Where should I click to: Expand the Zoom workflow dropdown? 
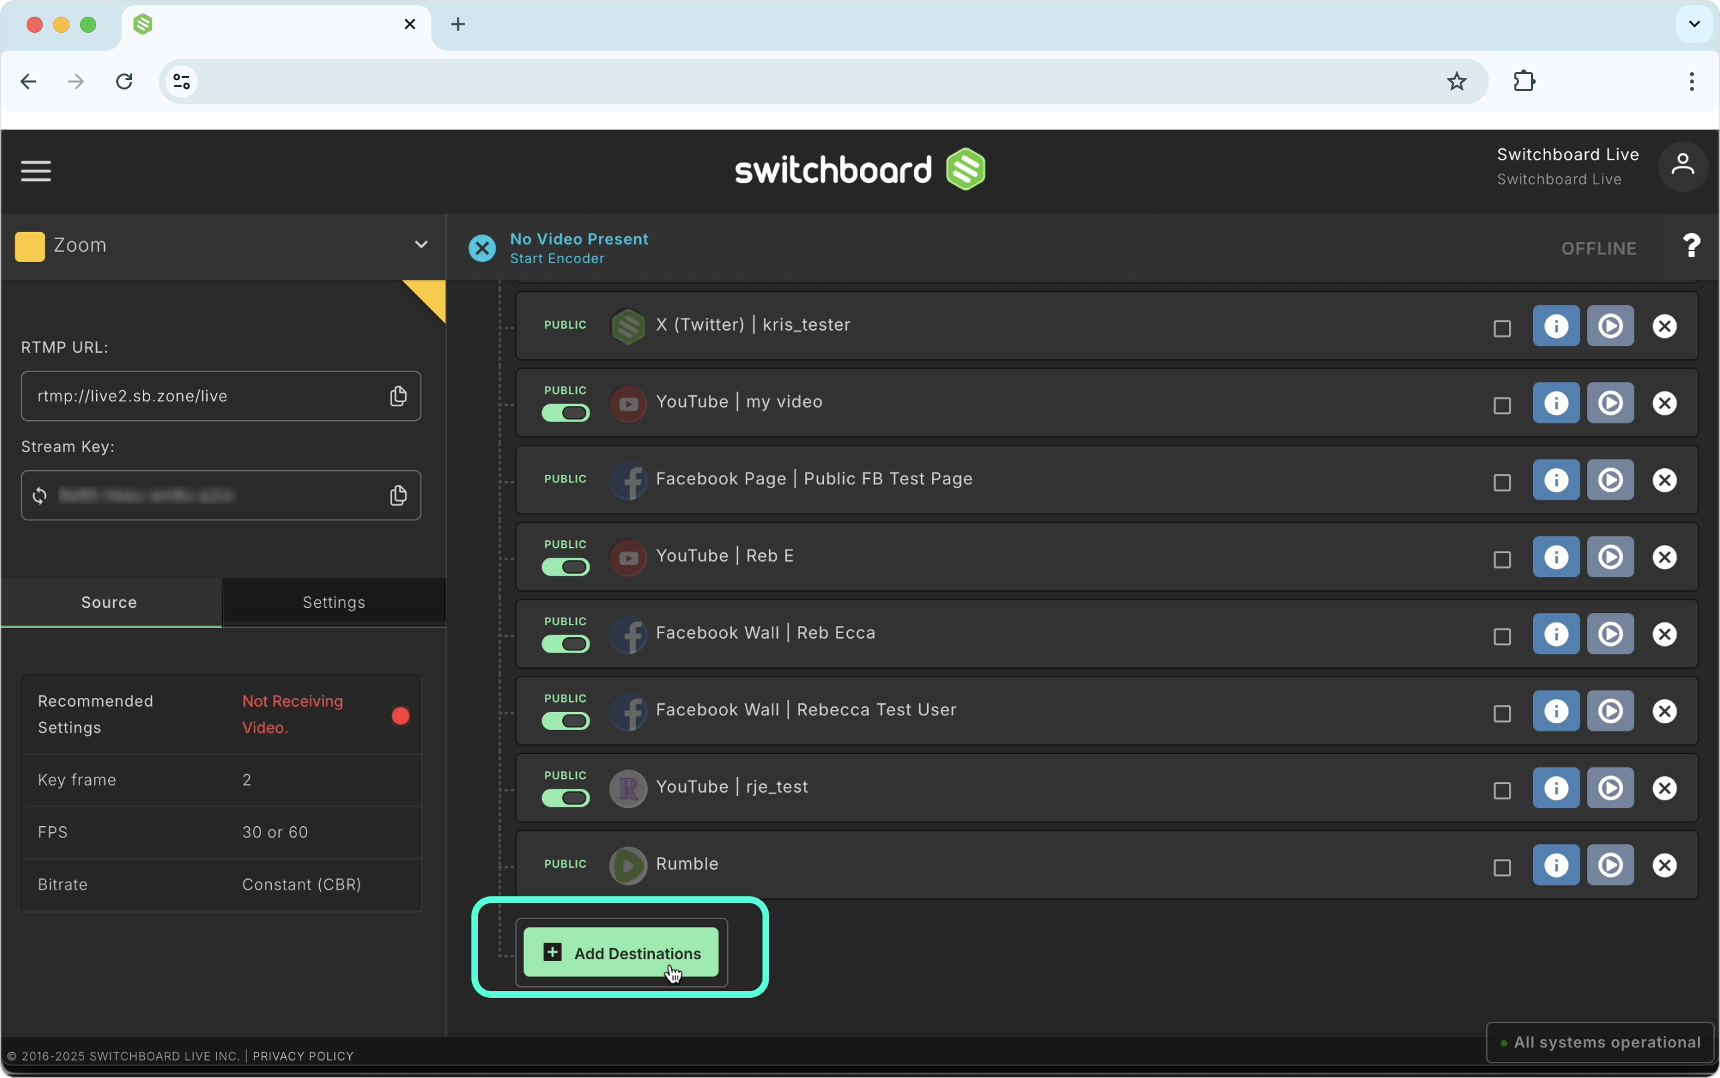pyautogui.click(x=421, y=245)
